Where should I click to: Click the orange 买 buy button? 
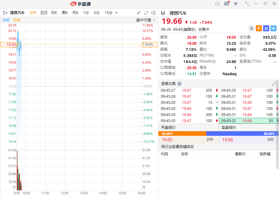(x=259, y=28)
